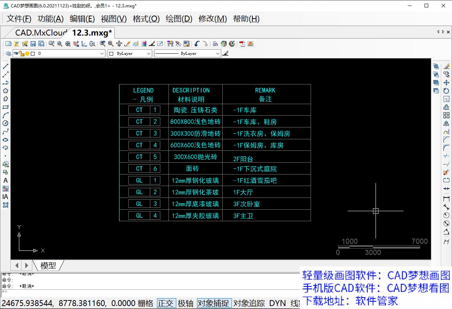Click the 模型 (Model) tab
Screen dimensions: 452x309
48,265
